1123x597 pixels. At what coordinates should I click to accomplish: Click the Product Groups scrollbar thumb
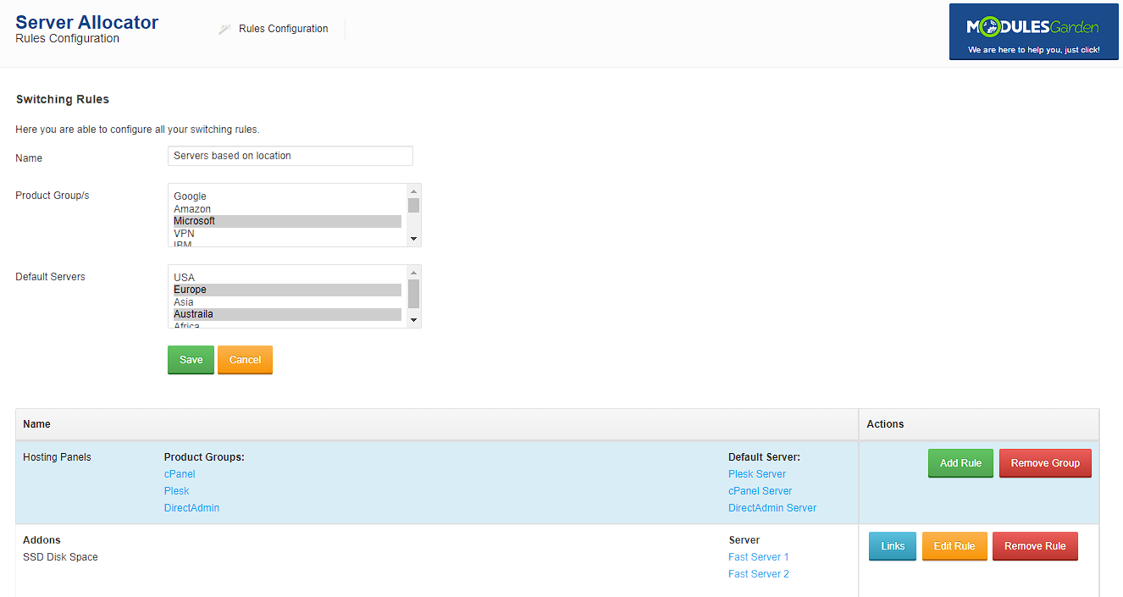click(x=413, y=205)
